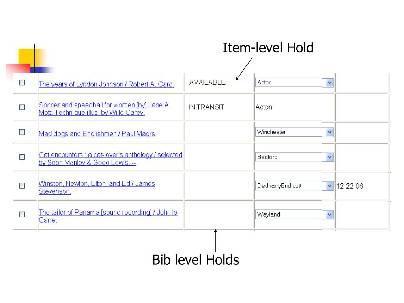The width and height of the screenshot is (404, 303).
Task: Follow Mad dogs and Englishmen title link
Action: tap(98, 134)
